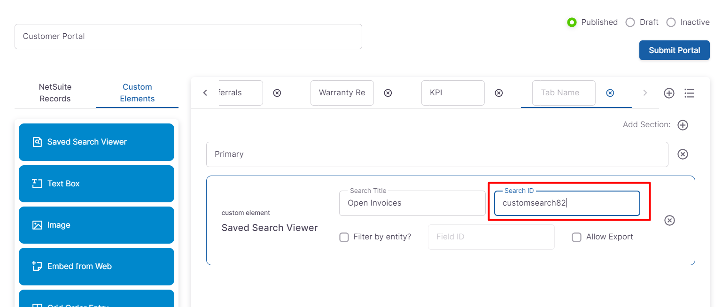Remove the KPI tab using its X icon
Screen dimensions: 722x307
499,93
